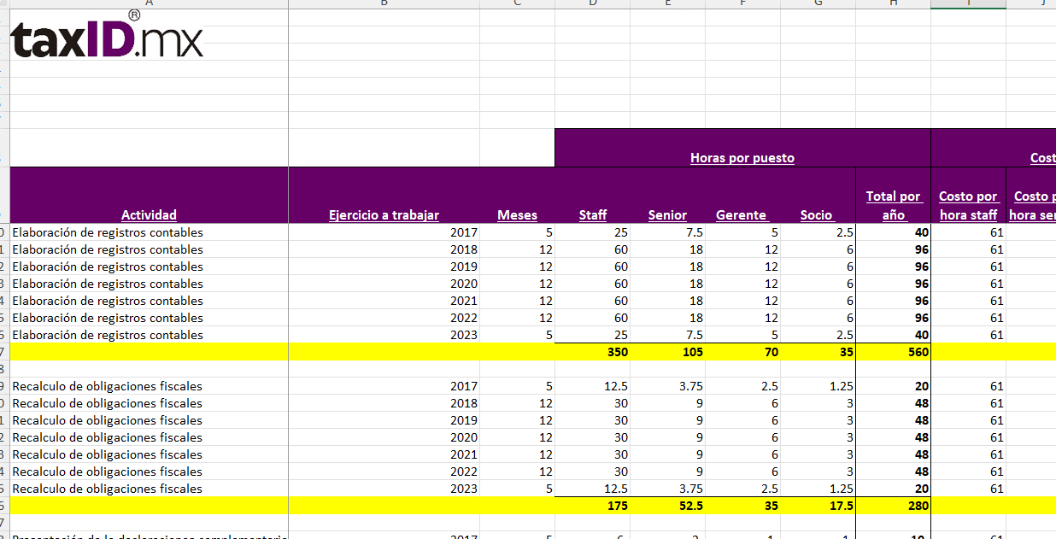Screen dimensions: 1056x539
Task: Click the "Costo por hora staff" header
Action: coord(968,205)
